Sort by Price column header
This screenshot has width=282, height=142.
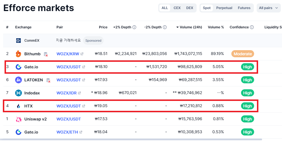103,27
